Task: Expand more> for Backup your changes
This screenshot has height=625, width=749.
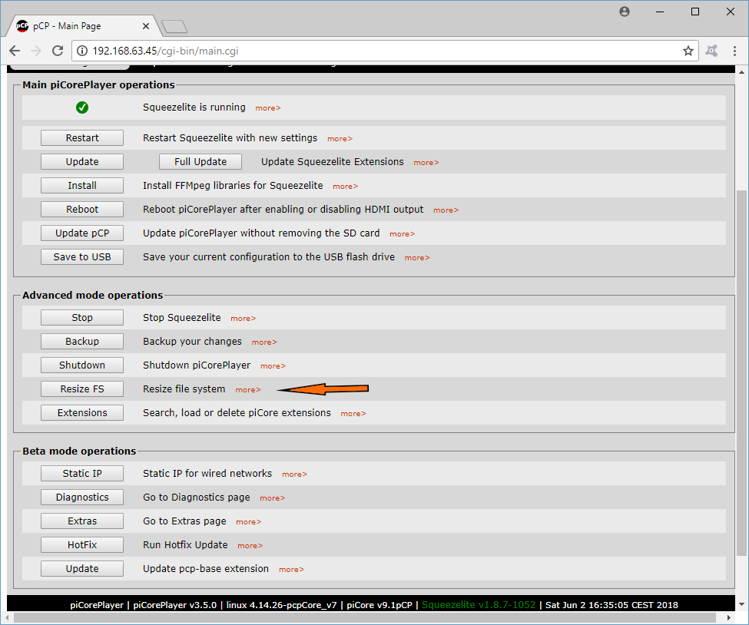Action: [264, 342]
